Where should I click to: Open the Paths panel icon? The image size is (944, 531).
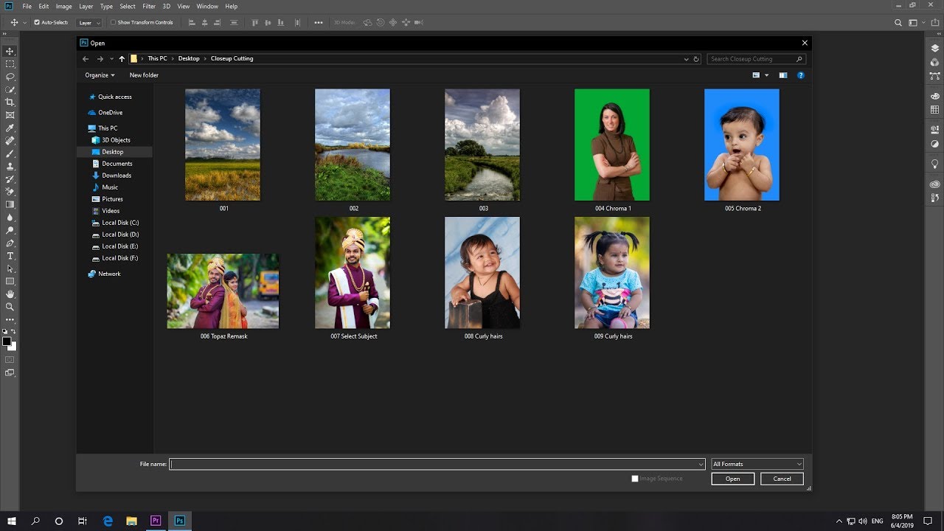[x=935, y=75]
